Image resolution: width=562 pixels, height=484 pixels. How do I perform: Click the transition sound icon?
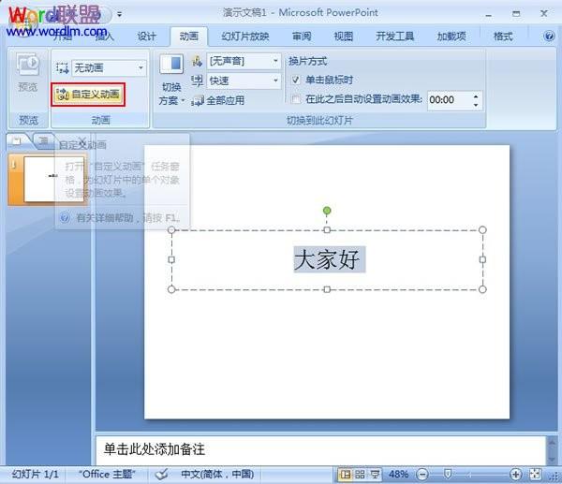(197, 61)
